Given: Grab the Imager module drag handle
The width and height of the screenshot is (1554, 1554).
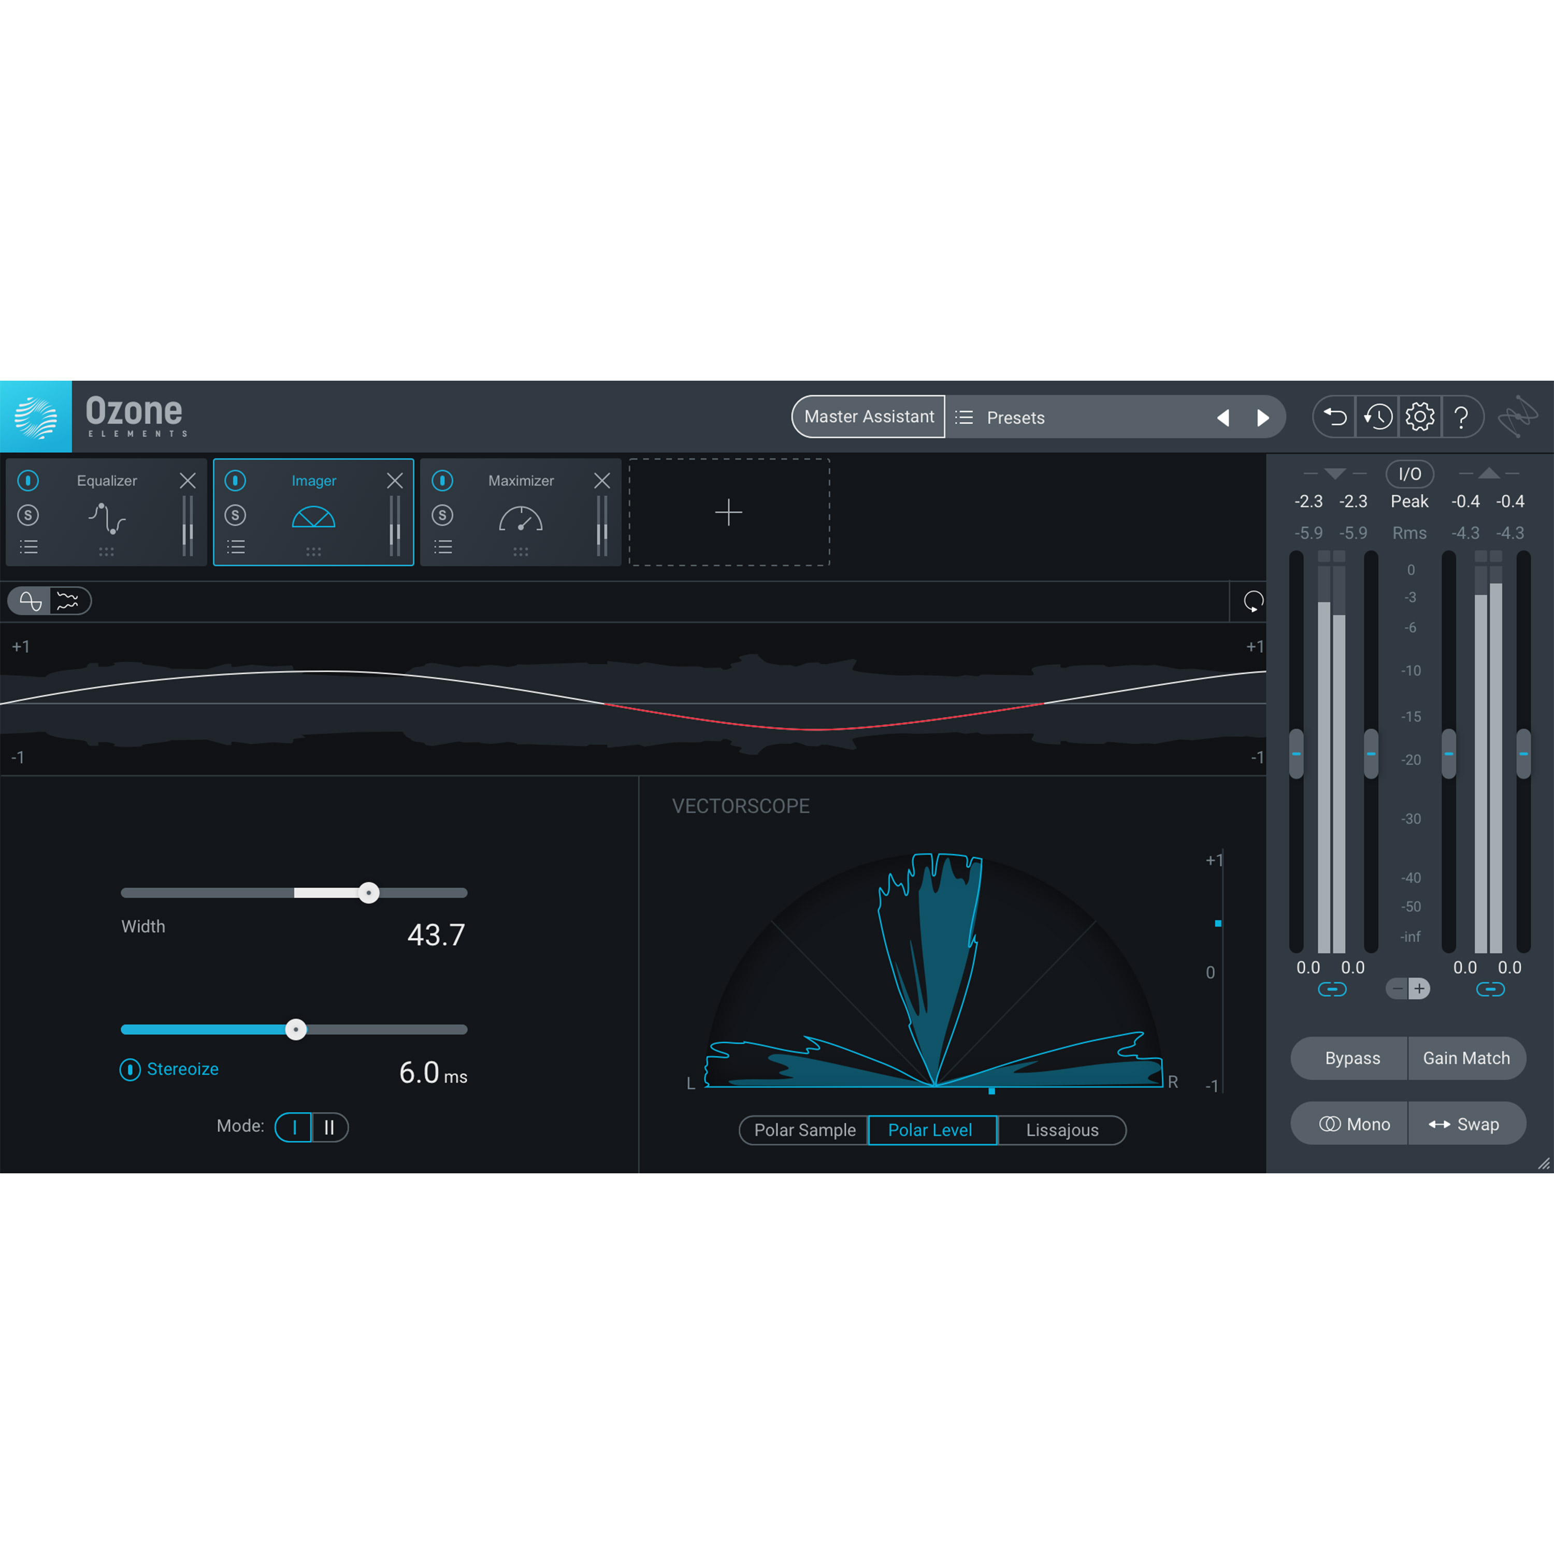Looking at the screenshot, I should click(x=314, y=552).
